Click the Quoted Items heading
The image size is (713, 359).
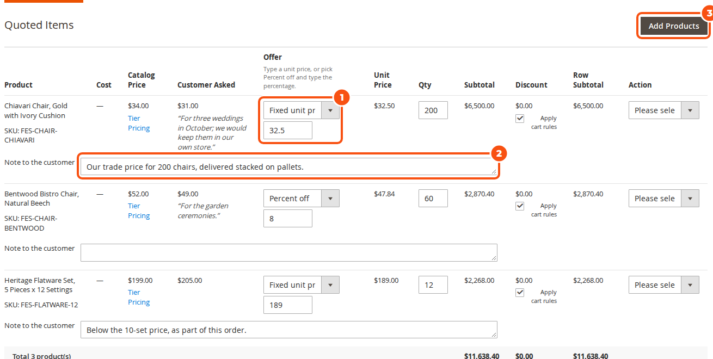[x=39, y=25]
